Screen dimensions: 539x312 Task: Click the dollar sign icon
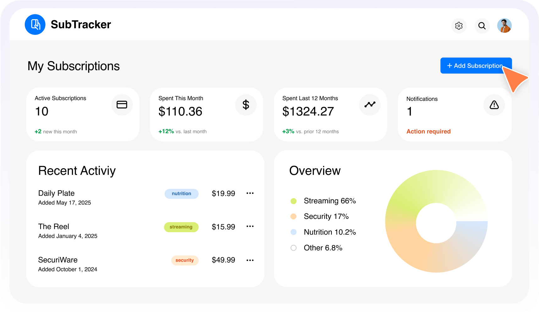[246, 105]
